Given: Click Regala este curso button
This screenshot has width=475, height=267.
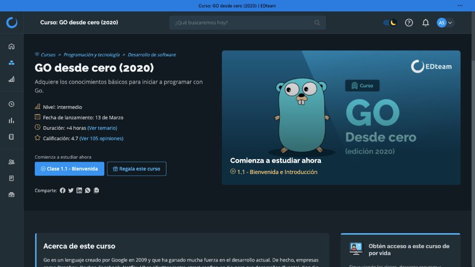Looking at the screenshot, I should tap(137, 169).
